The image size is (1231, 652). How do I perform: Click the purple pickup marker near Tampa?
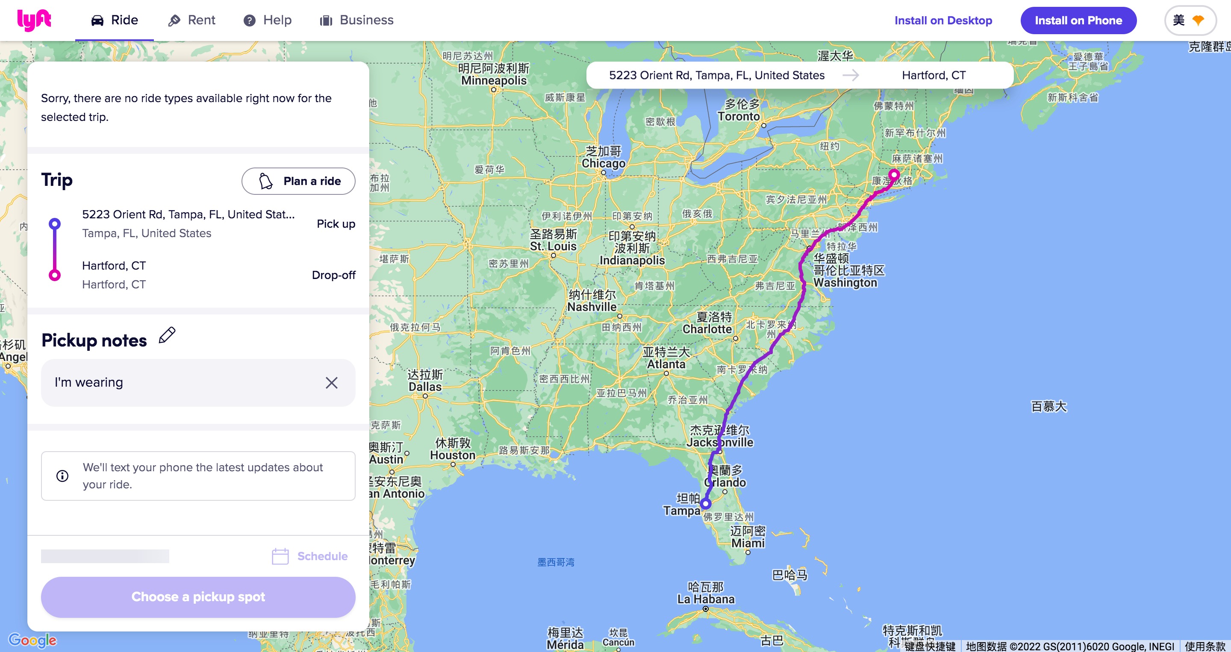point(705,503)
